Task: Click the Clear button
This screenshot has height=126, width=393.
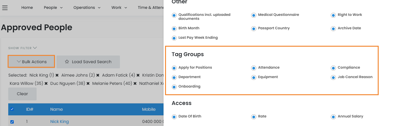Action: point(22,94)
